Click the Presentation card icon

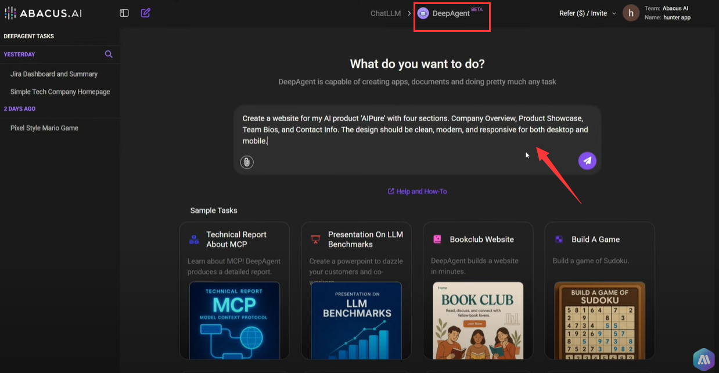(315, 239)
